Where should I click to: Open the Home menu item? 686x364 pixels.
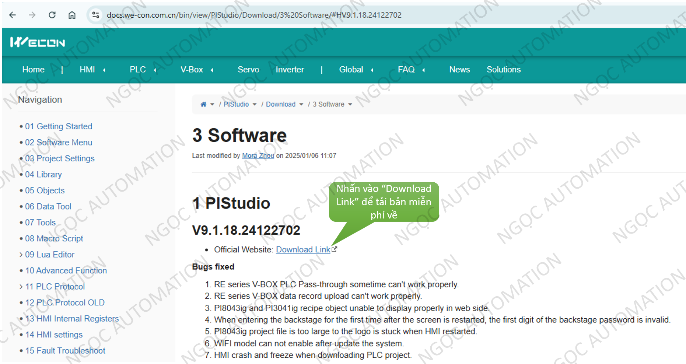[33, 70]
